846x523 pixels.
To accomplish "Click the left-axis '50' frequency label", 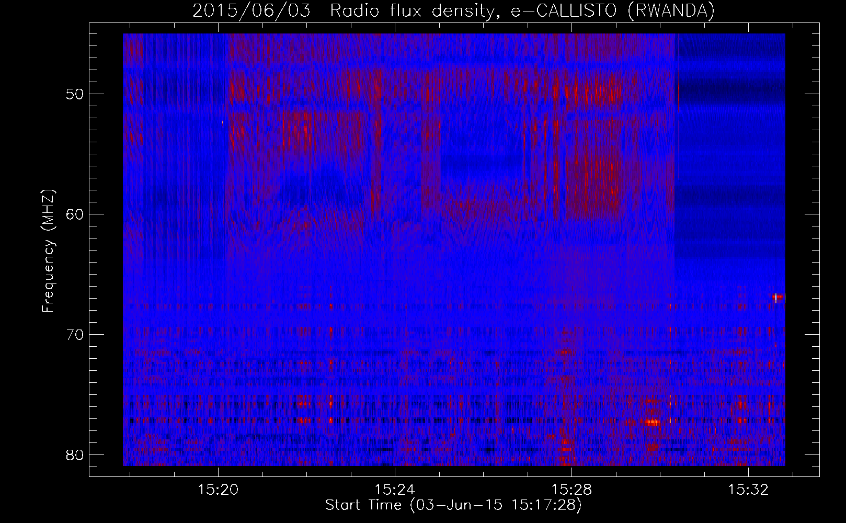I will [x=76, y=94].
